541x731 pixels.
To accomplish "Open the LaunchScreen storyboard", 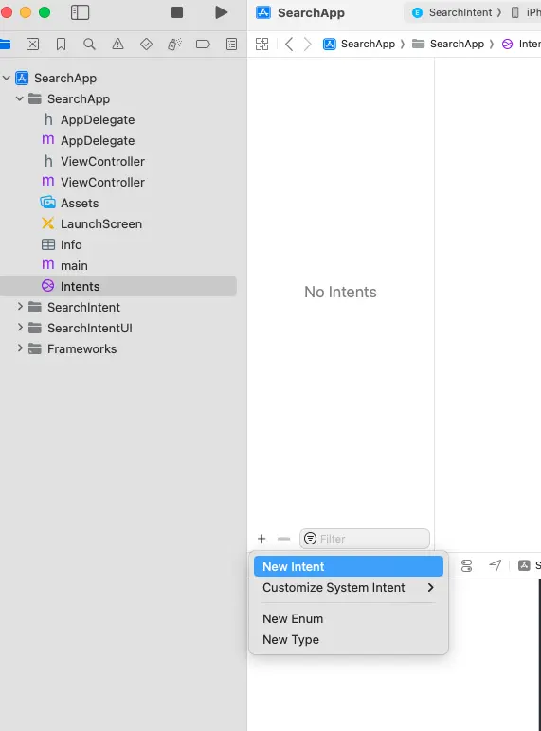I will click(x=92, y=223).
